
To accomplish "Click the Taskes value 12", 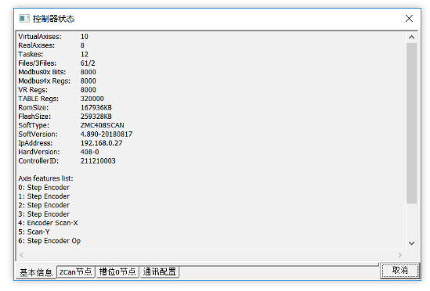I will 85,54.
